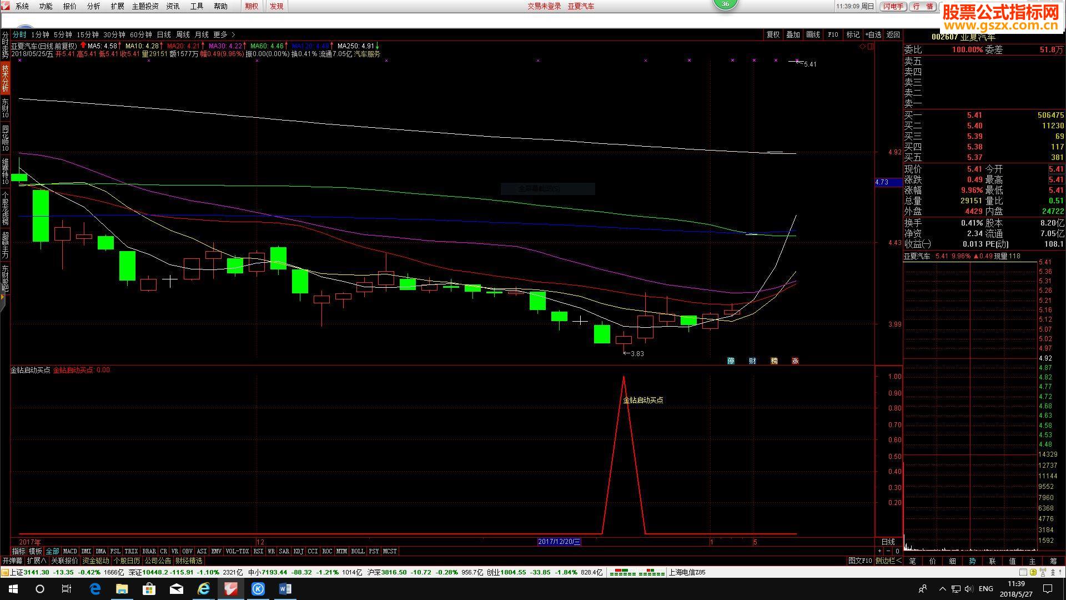
Task: Open Microsoft Edge from taskbar
Action: 95,588
